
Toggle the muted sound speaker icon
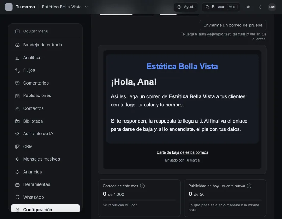pos(249,7)
